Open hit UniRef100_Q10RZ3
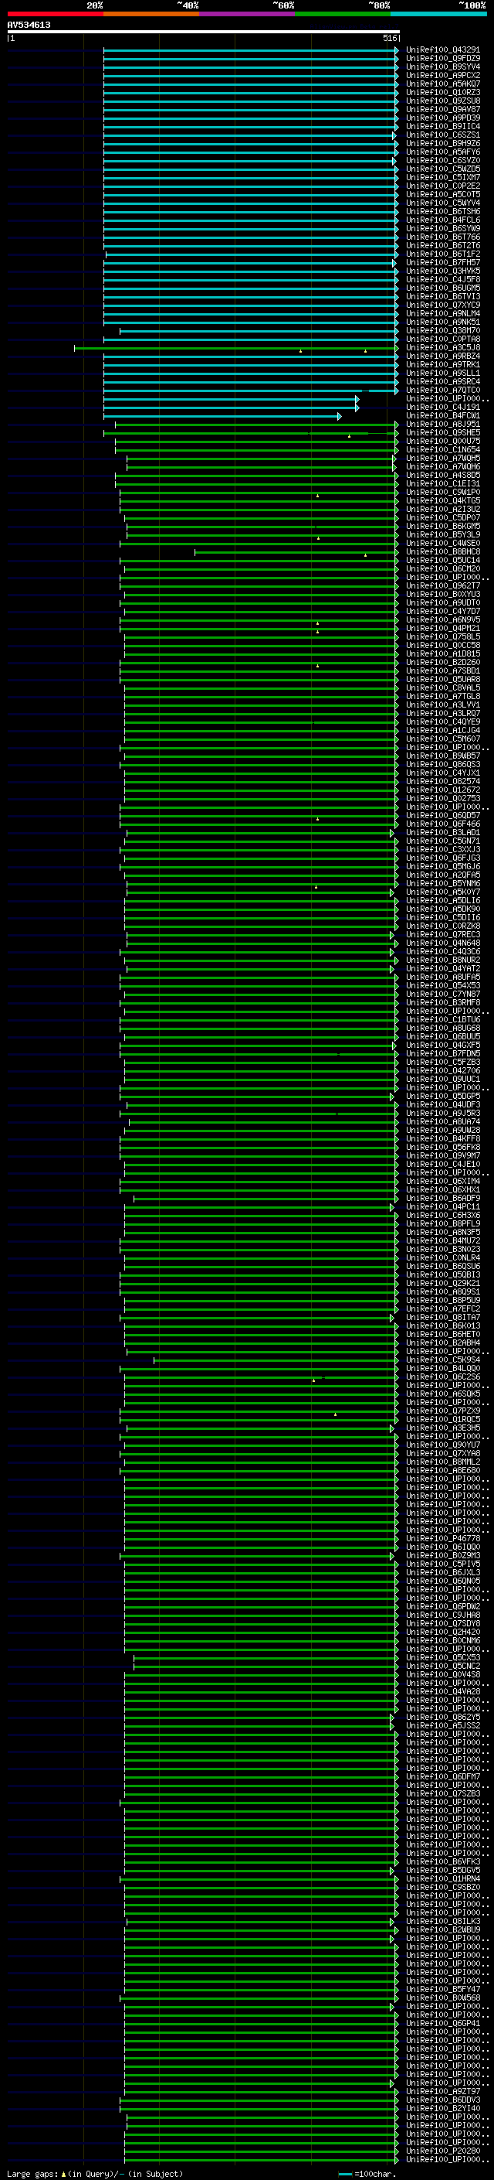 (x=442, y=92)
